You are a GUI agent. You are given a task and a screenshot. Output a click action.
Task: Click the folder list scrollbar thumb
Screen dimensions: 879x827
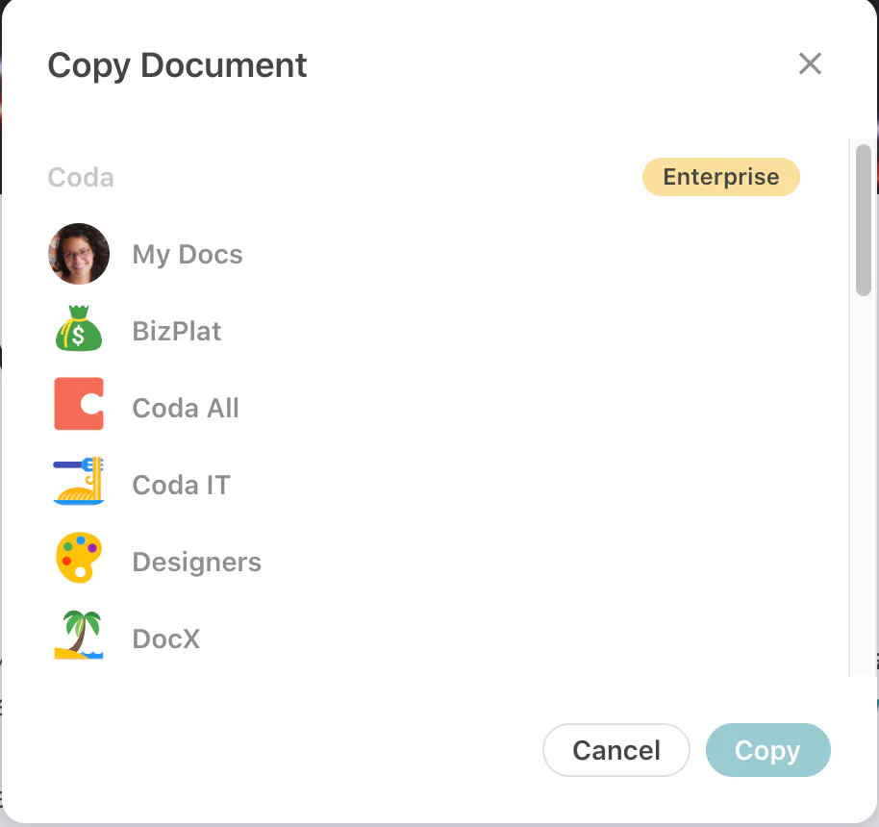[x=863, y=219]
